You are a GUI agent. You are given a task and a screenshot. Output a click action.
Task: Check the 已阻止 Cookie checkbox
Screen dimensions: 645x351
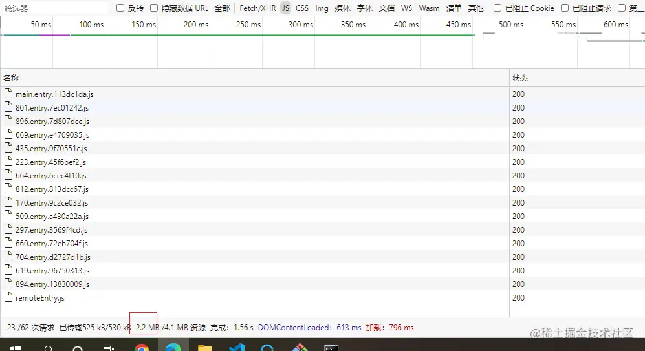[497, 8]
